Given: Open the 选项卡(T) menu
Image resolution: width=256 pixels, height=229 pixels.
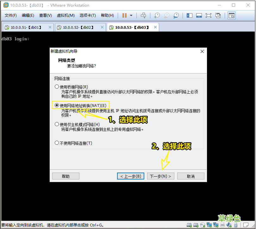Looking at the screenshot, I should [x=88, y=15].
